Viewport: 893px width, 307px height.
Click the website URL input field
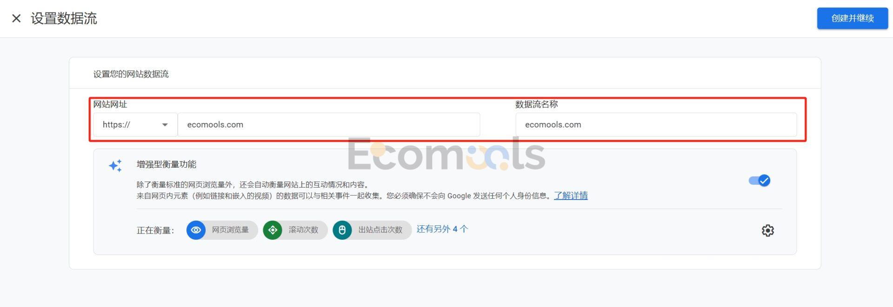[x=329, y=124]
